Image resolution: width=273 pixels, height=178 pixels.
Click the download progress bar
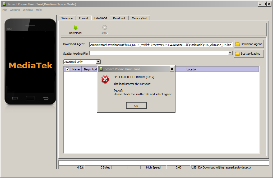(164, 163)
